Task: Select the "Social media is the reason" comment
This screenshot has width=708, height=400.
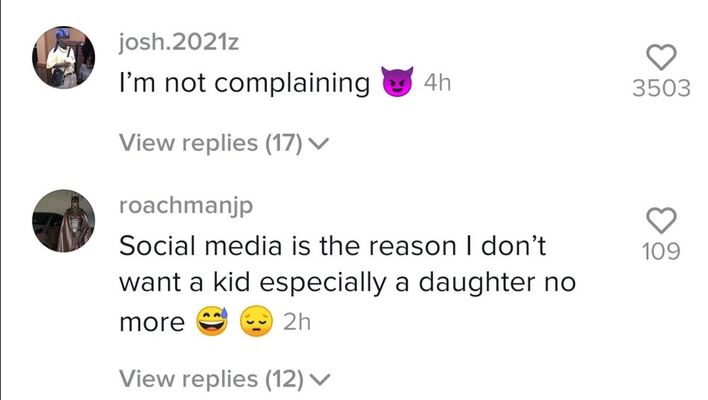Action: (333, 246)
